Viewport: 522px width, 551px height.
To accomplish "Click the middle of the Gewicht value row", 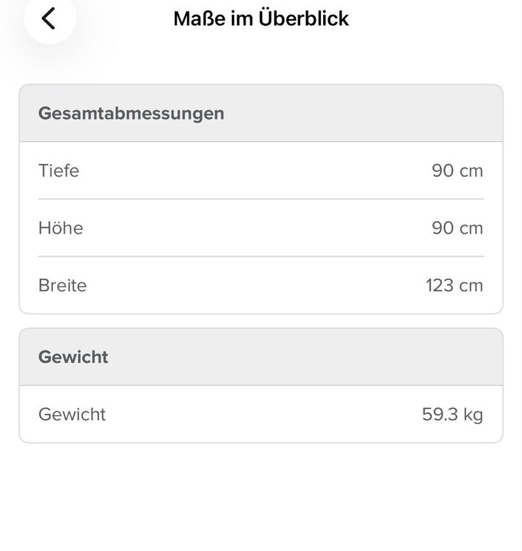I will 261,414.
